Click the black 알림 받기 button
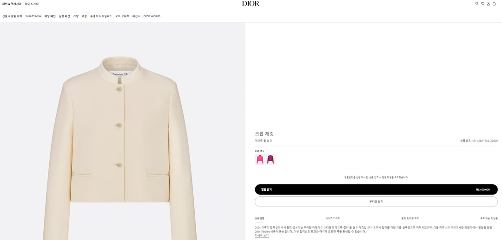This screenshot has width=502, height=240. click(376, 189)
